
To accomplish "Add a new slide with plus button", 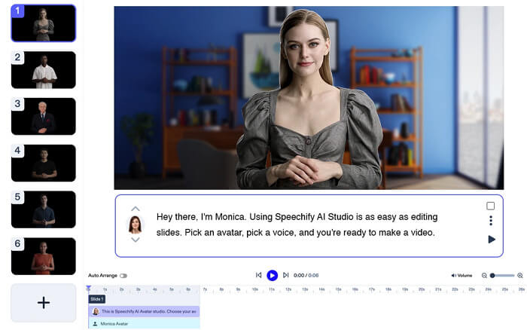I will click(43, 302).
